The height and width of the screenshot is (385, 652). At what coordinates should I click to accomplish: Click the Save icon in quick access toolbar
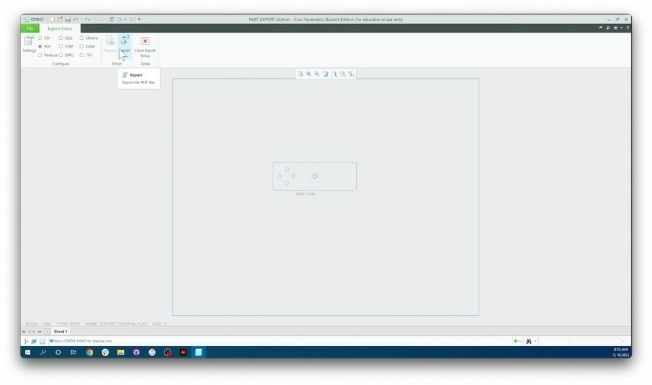coord(68,20)
